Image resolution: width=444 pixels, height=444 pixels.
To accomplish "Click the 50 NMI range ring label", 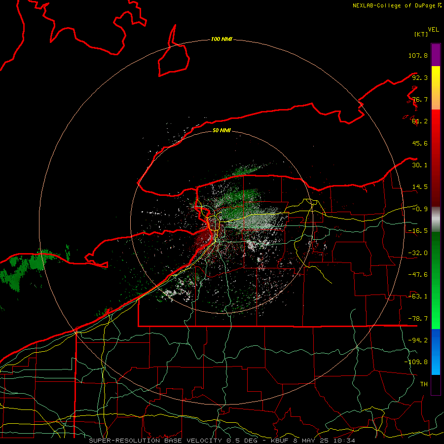I will tap(222, 131).
